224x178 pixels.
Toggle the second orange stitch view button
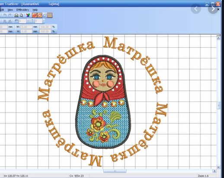click(x=40, y=15)
